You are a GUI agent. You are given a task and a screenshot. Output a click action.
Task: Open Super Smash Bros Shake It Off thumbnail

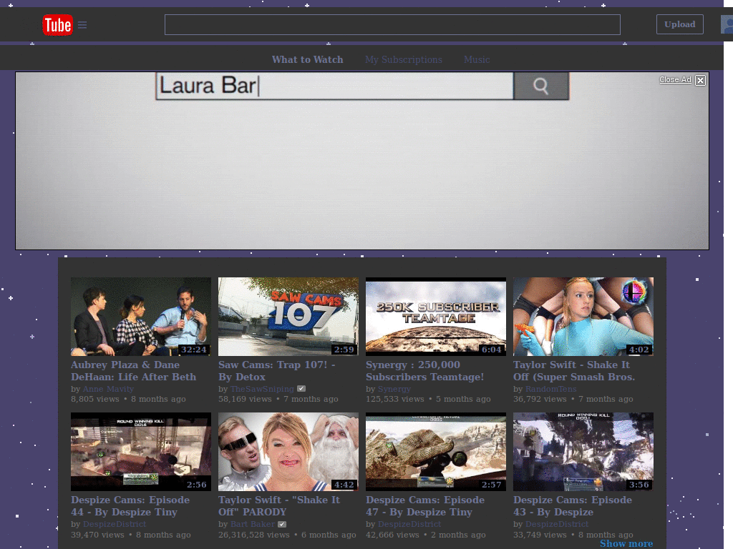[x=583, y=317]
